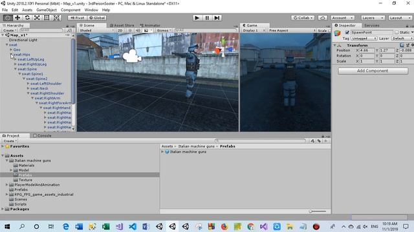Open the Untagged tag dropdown
This screenshot has height=232, width=414.
[364, 39]
